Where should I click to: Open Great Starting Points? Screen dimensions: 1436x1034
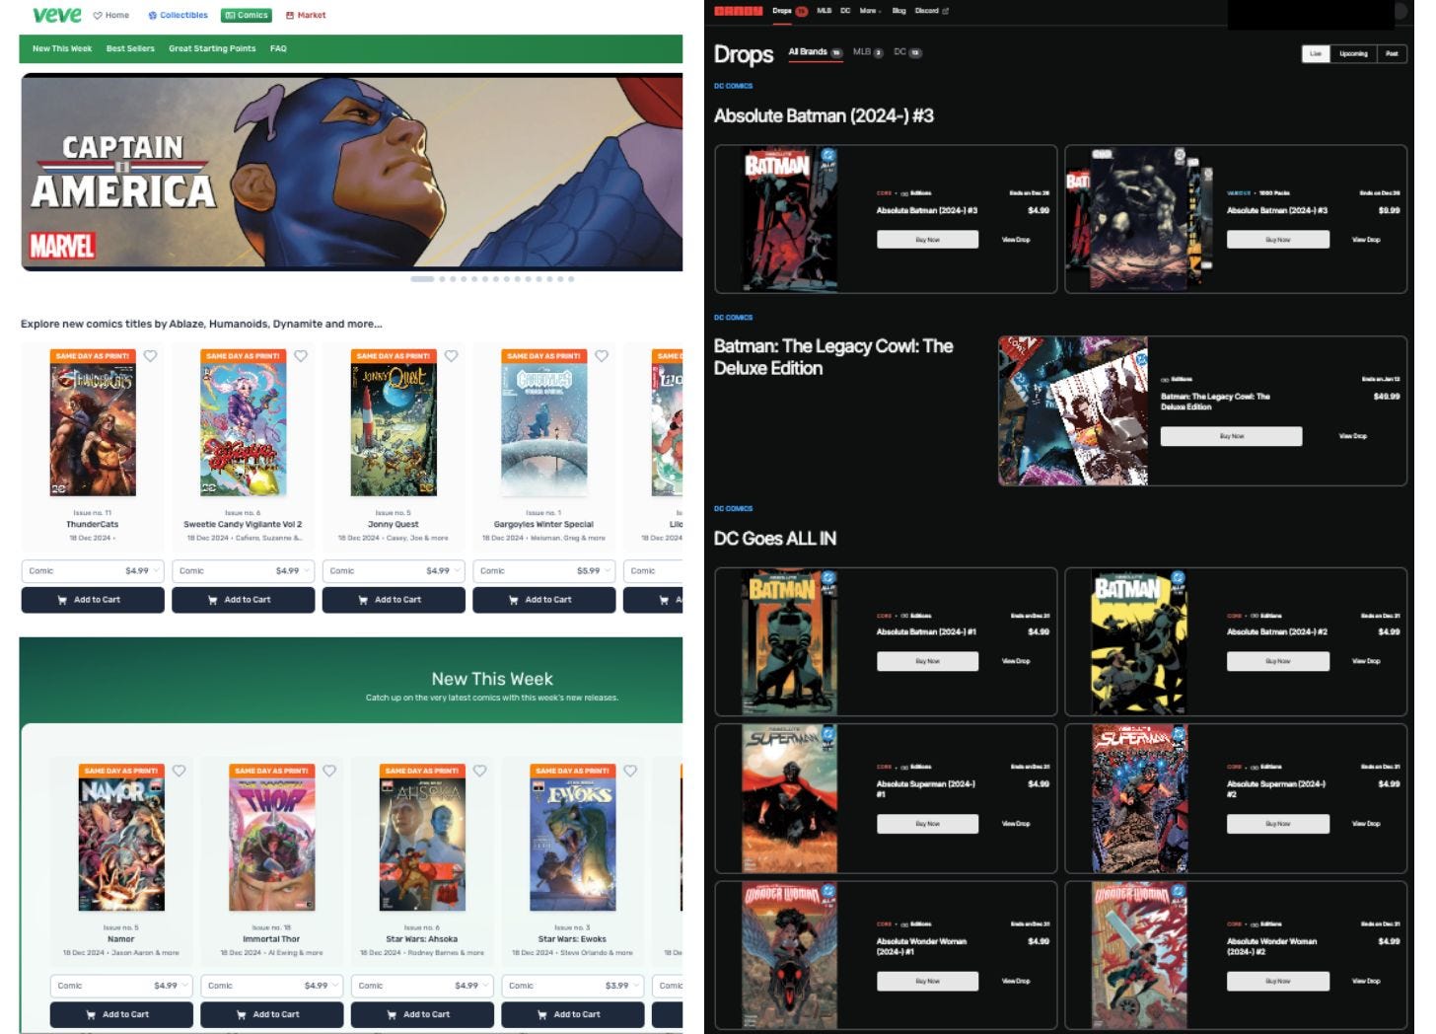[x=212, y=48]
